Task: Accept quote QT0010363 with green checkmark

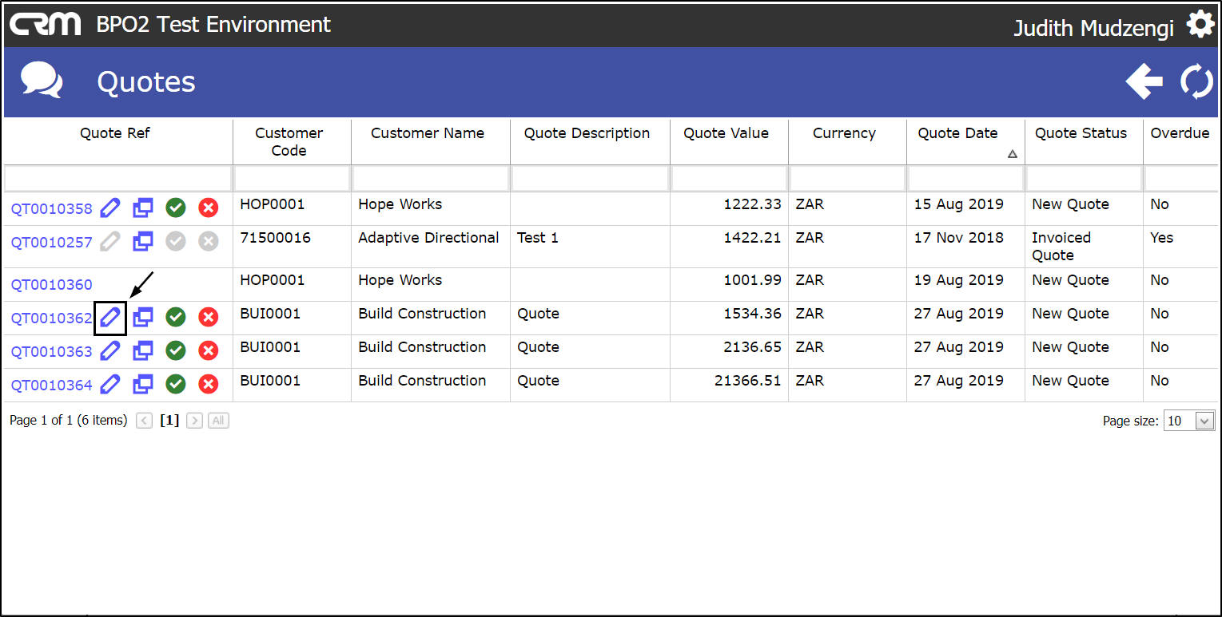Action: [176, 351]
